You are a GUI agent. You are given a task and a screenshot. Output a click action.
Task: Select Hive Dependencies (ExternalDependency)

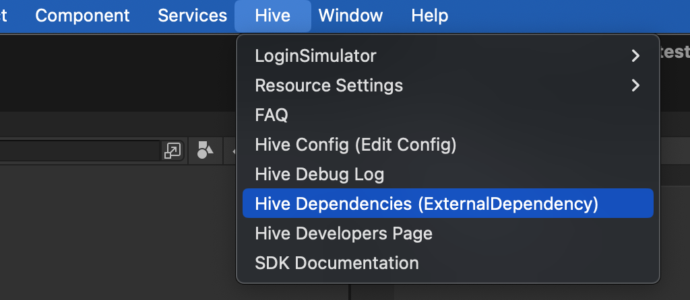(x=427, y=204)
